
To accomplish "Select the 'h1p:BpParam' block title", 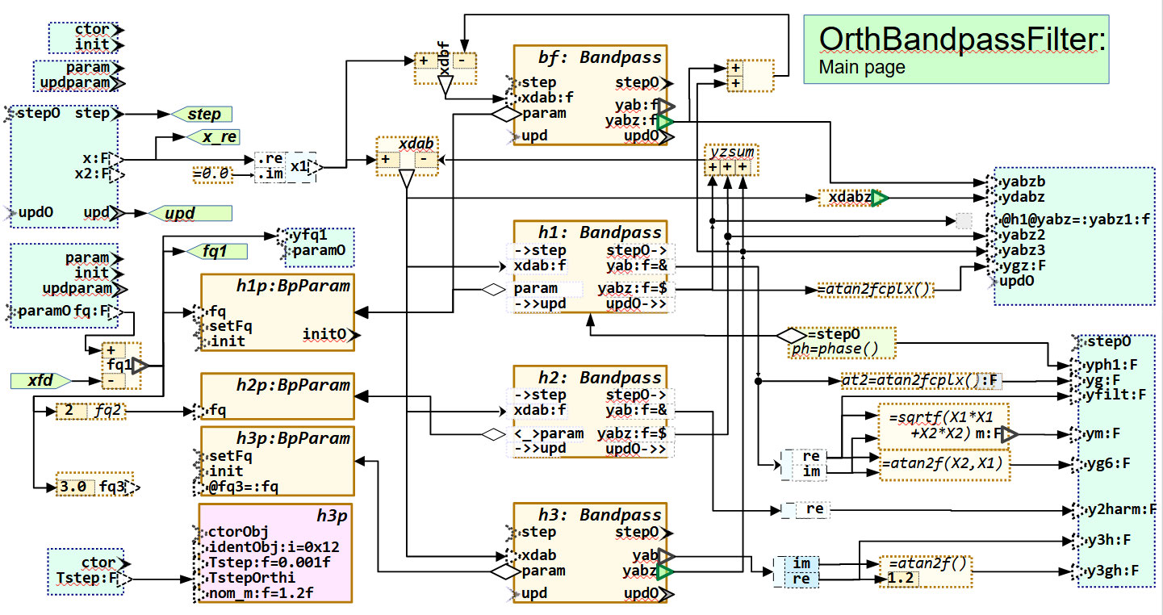I will coord(294,286).
